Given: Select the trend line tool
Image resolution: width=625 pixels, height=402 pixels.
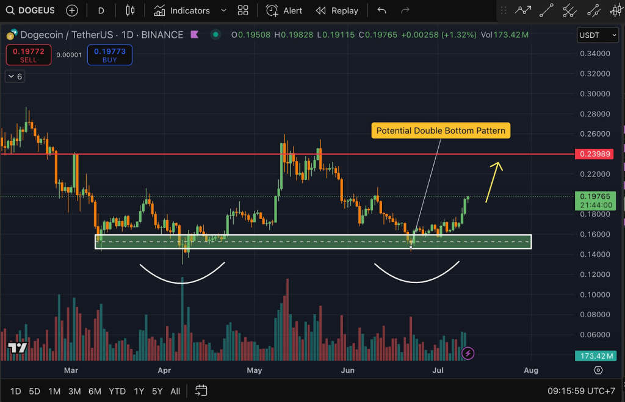Looking at the screenshot, I should point(546,10).
